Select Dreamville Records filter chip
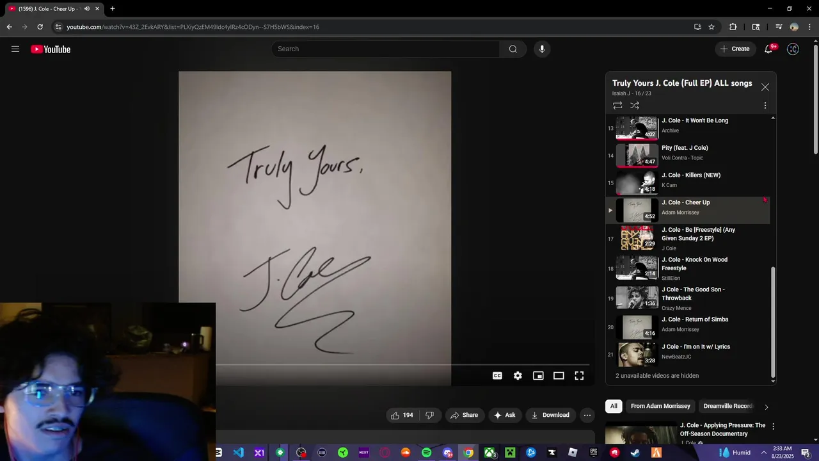The width and height of the screenshot is (819, 461). (x=728, y=406)
